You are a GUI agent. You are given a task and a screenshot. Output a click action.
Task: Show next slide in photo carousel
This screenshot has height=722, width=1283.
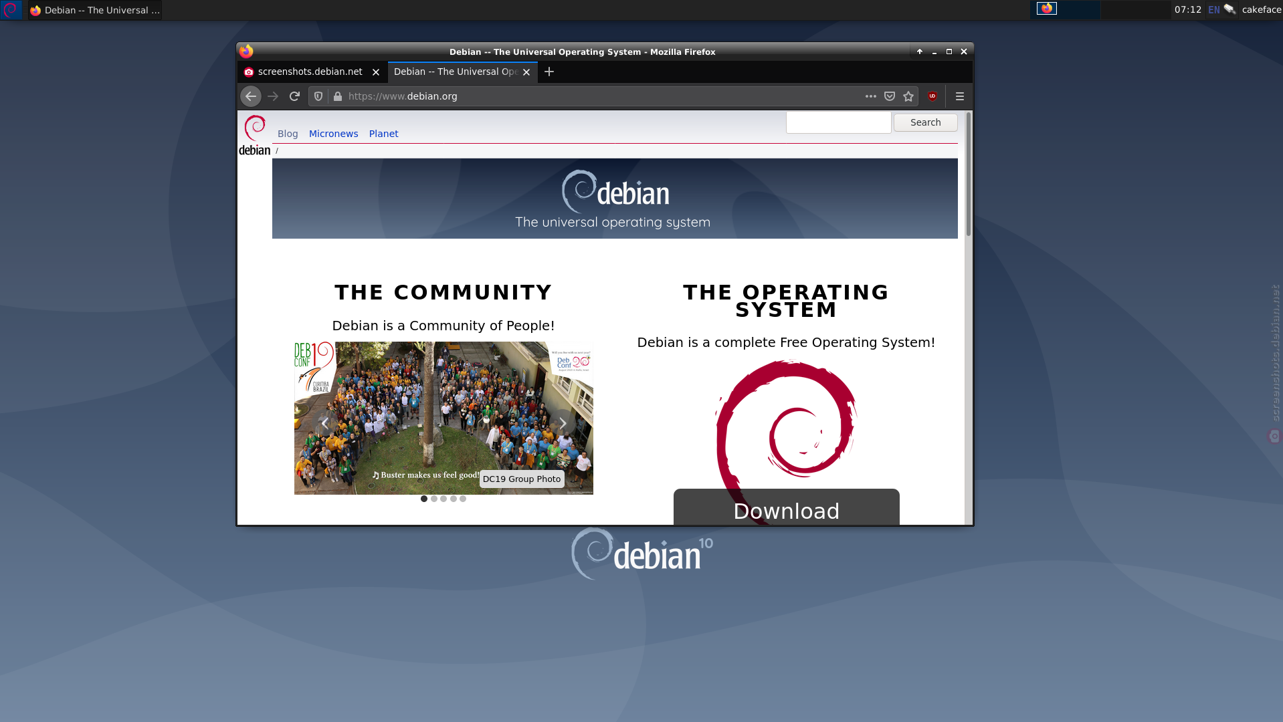pos(563,423)
